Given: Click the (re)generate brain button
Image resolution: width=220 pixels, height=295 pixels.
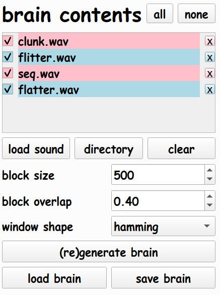Looking at the screenshot, I should (109, 252).
